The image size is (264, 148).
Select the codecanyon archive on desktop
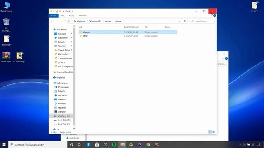coord(7,58)
